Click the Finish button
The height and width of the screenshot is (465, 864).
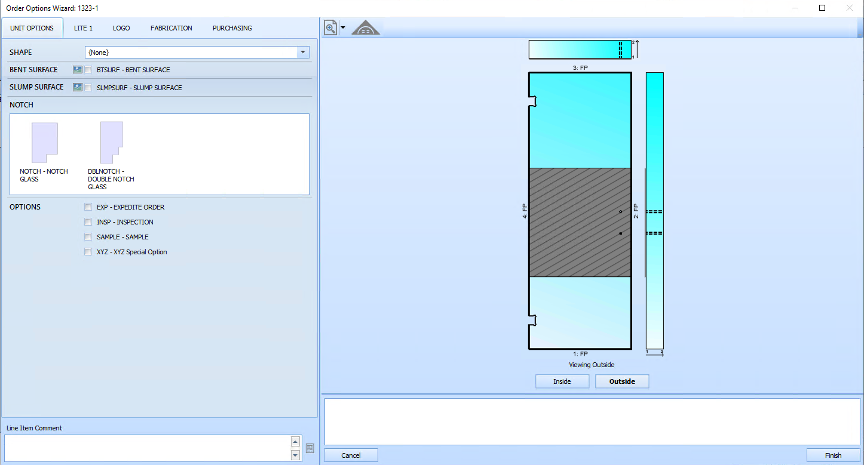pyautogui.click(x=832, y=455)
